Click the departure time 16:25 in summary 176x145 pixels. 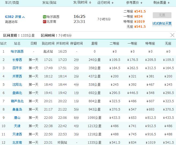click(x=80, y=17)
